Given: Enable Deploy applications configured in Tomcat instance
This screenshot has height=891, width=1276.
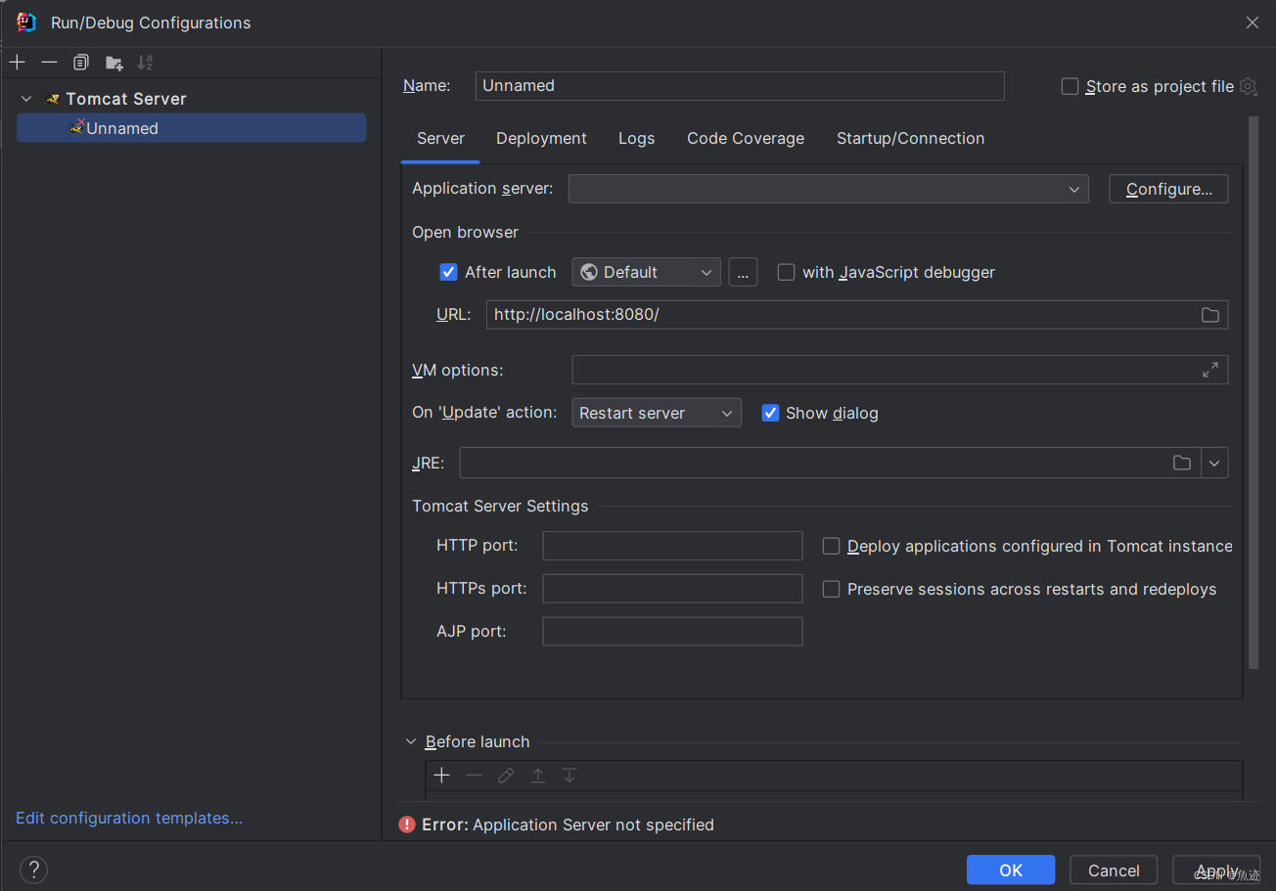Looking at the screenshot, I should click(x=831, y=546).
